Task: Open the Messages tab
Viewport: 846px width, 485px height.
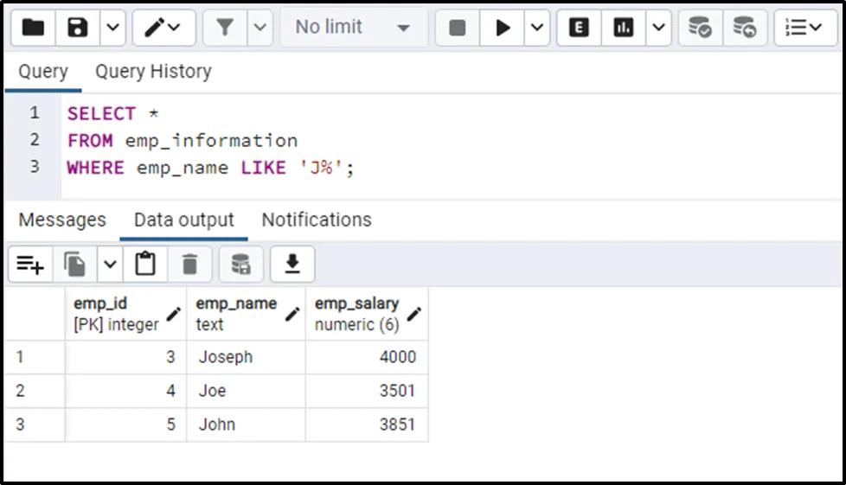Action: coord(62,220)
